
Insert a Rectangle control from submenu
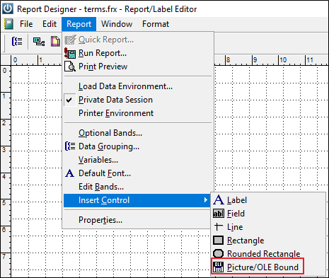point(268,241)
